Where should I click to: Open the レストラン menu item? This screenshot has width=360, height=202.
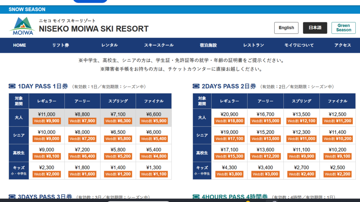click(x=253, y=45)
